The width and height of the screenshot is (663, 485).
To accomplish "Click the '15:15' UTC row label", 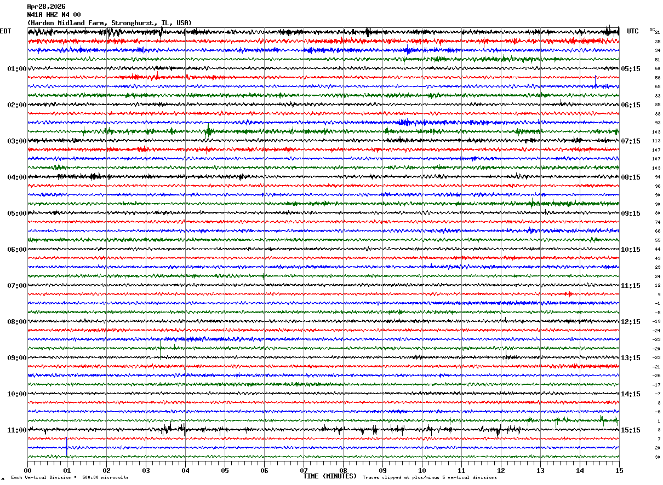I will point(631,430).
